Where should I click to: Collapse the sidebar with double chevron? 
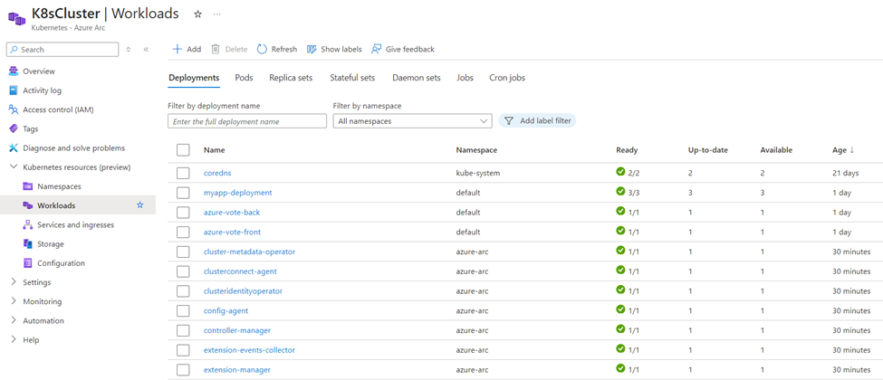(x=146, y=50)
